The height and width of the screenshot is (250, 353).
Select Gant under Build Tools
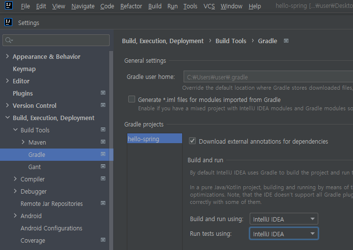click(34, 167)
